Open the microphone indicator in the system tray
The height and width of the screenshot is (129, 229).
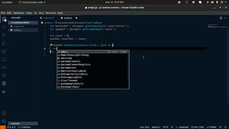217,2
